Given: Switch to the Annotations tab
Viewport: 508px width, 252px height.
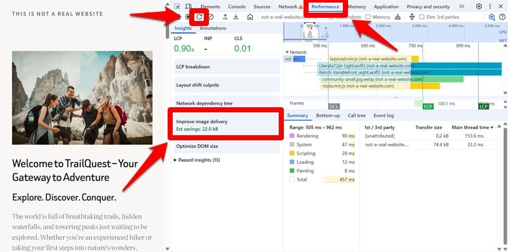Looking at the screenshot, I should [213, 28].
